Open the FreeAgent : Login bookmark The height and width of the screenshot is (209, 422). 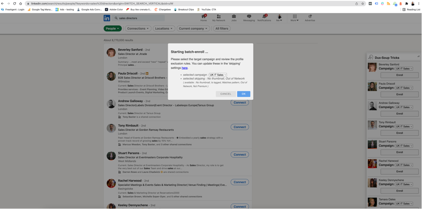click(13, 9)
